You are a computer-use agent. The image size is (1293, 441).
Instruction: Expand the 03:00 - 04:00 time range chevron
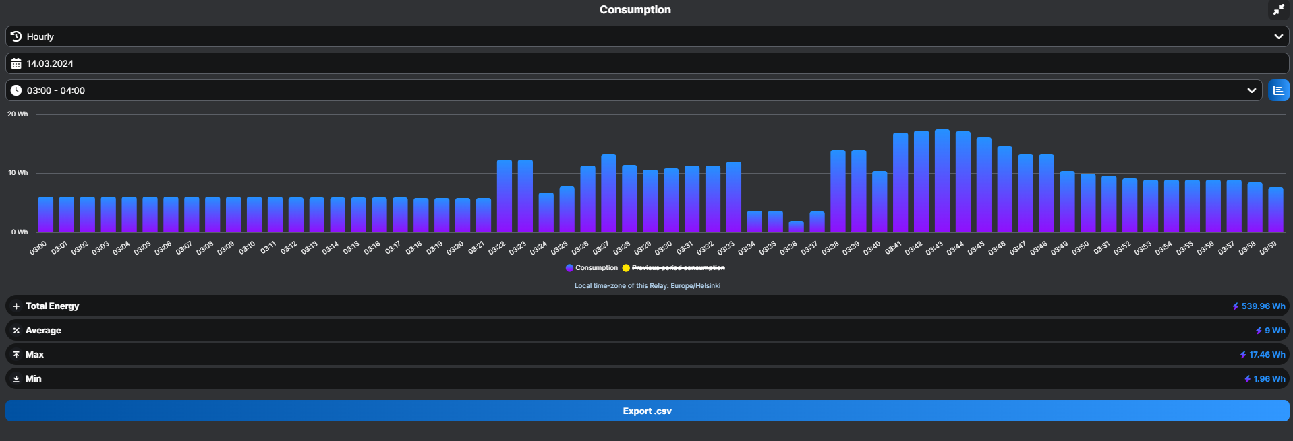1251,90
